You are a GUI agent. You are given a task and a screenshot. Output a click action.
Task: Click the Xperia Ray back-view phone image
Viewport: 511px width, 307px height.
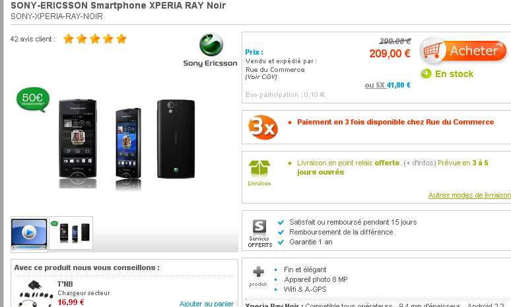[176, 139]
